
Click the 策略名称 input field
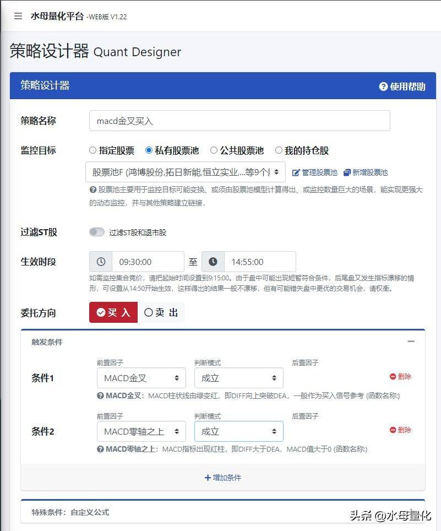(239, 121)
